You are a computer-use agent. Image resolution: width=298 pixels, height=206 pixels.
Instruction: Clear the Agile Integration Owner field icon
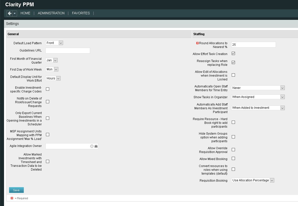coord(92,146)
